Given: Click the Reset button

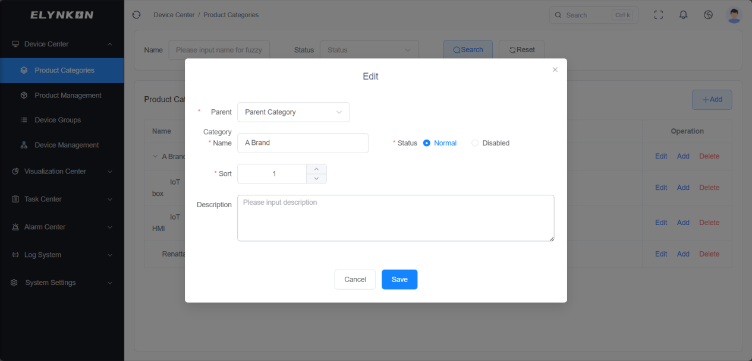Looking at the screenshot, I should tap(521, 50).
